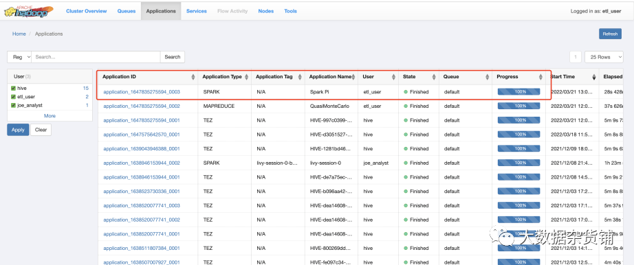Open the Cluster Overview tab
634x265 pixels.
point(87,11)
